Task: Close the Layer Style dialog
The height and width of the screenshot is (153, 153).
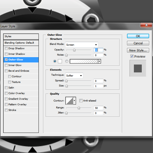Action: [x=146, y=25]
